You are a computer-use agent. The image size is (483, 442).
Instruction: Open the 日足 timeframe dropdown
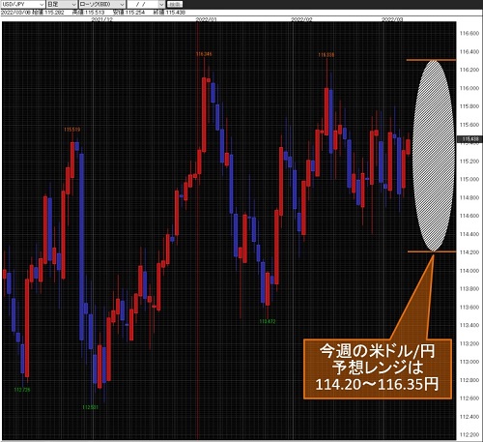[62, 4]
